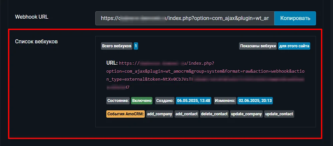Viewport: 333px width, 146px height.
Task: Click the Webhook URL label
Action: 32,17
